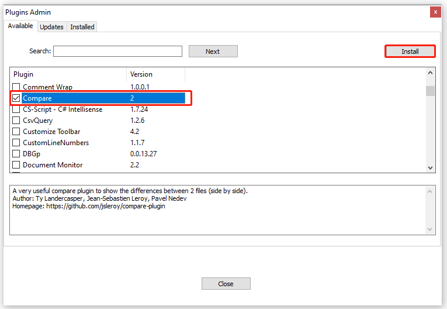Tick the Comment Wrap checkbox
Image resolution: width=447 pixels, height=309 pixels.
point(16,87)
